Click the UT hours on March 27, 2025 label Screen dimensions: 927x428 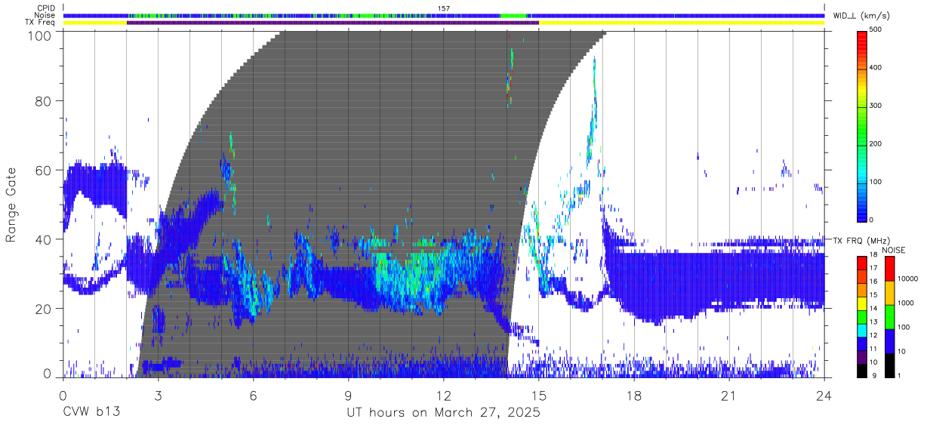point(443,413)
